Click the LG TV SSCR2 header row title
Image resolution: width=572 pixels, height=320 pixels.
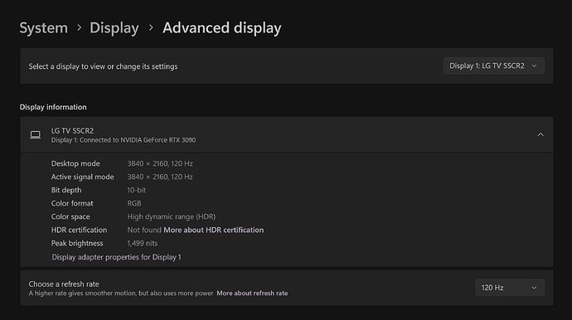point(72,131)
